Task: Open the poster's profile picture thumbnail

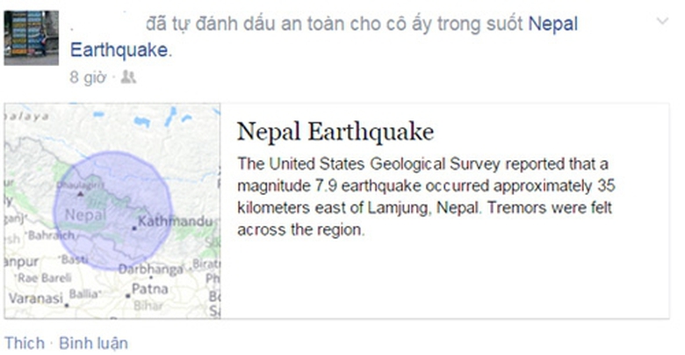Action: point(32,39)
